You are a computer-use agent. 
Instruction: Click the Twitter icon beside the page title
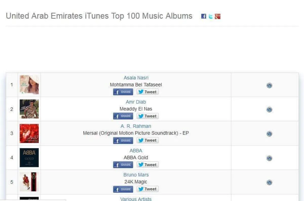point(211,16)
